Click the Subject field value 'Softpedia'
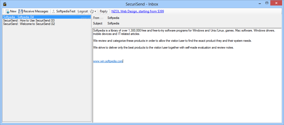 coord(113,23)
